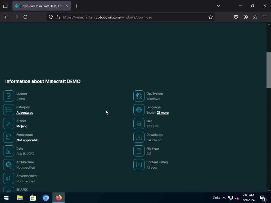Show hidden system tray icons
The height and width of the screenshot is (203, 271).
click(x=224, y=198)
